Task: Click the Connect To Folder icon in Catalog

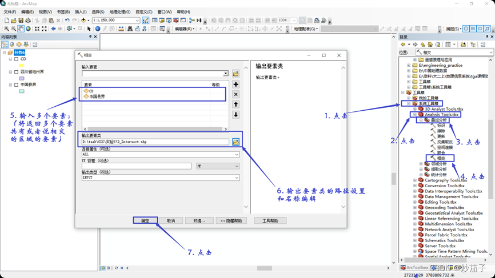Action: click(x=463, y=45)
